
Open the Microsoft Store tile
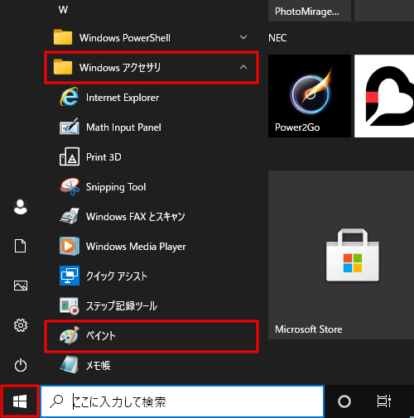click(341, 255)
